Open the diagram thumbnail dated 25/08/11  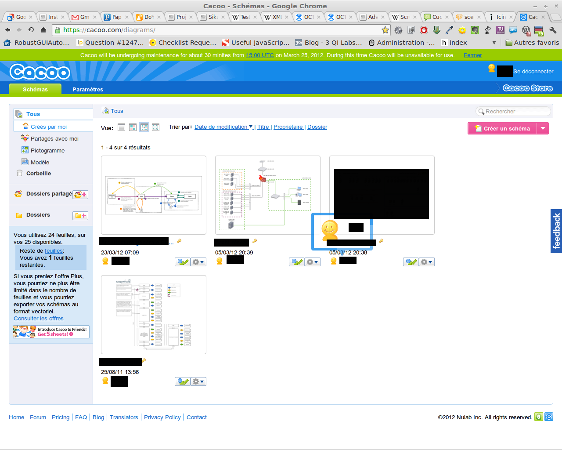click(x=154, y=315)
